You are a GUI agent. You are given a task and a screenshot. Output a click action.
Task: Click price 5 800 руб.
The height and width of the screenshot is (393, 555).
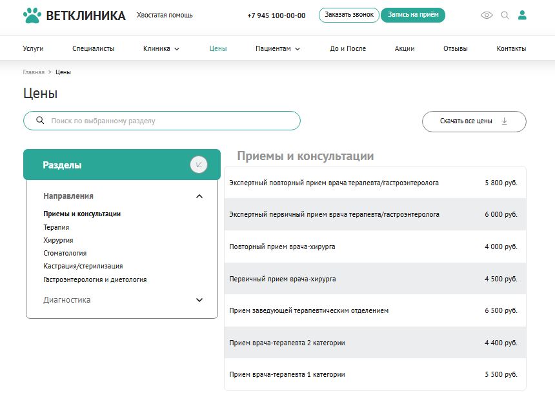click(x=501, y=183)
